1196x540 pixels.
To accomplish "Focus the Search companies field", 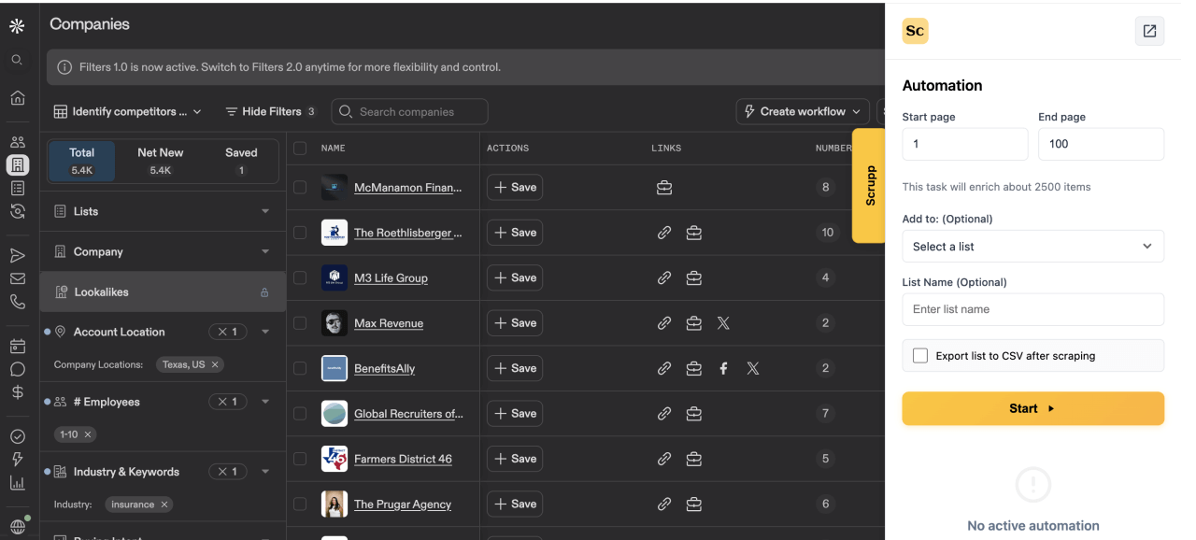I will pyautogui.click(x=409, y=112).
